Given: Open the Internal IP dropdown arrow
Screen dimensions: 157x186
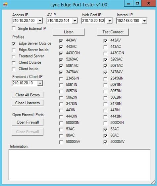Looking at the screenshot, I should pyautogui.click(x=144, y=21).
